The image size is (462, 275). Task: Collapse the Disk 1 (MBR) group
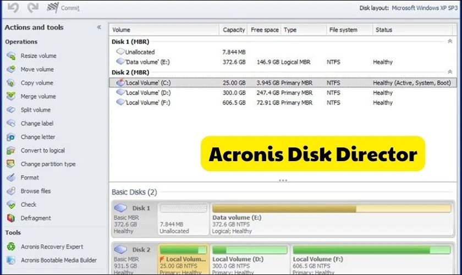450,41
